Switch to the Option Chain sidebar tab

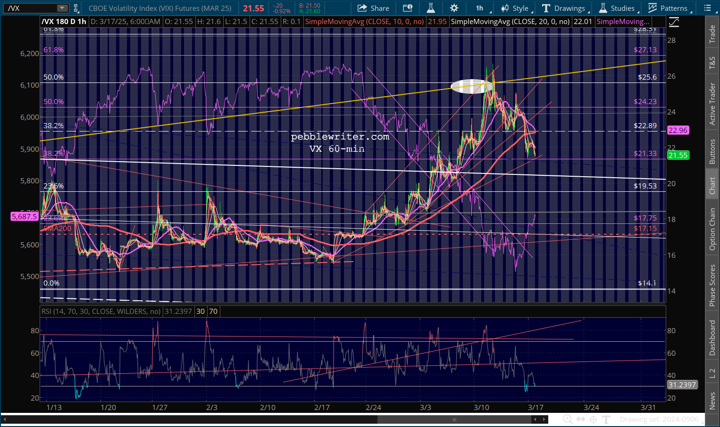[712, 229]
